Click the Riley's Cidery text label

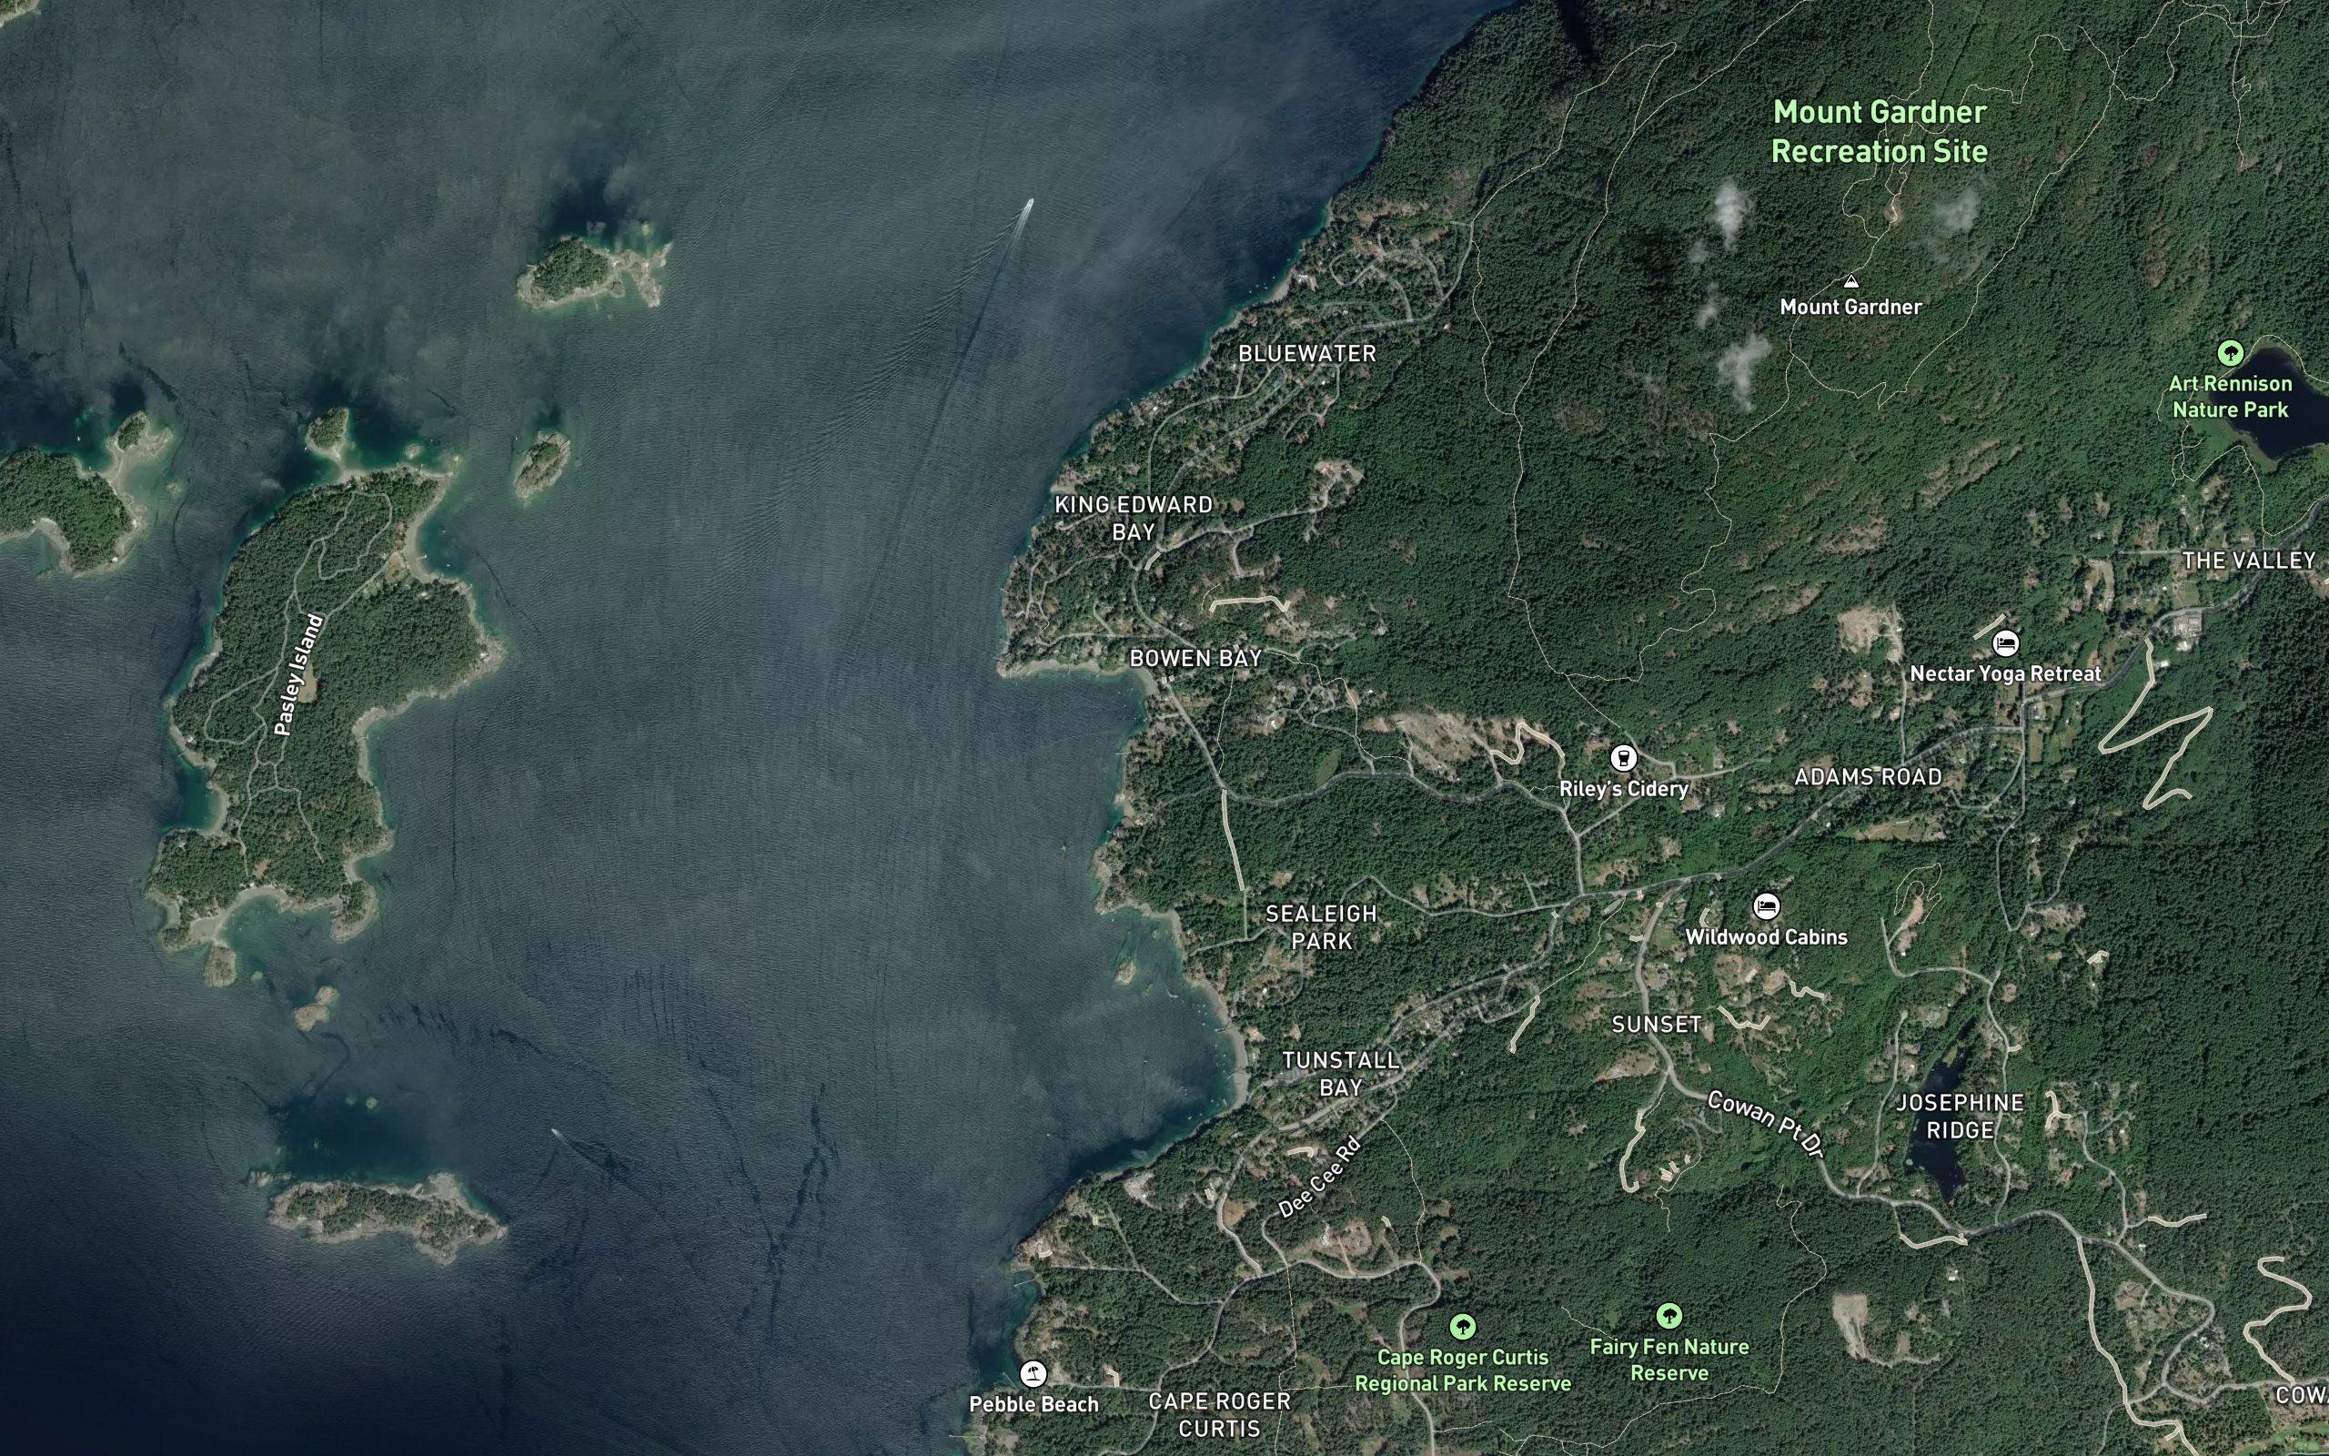1624,789
